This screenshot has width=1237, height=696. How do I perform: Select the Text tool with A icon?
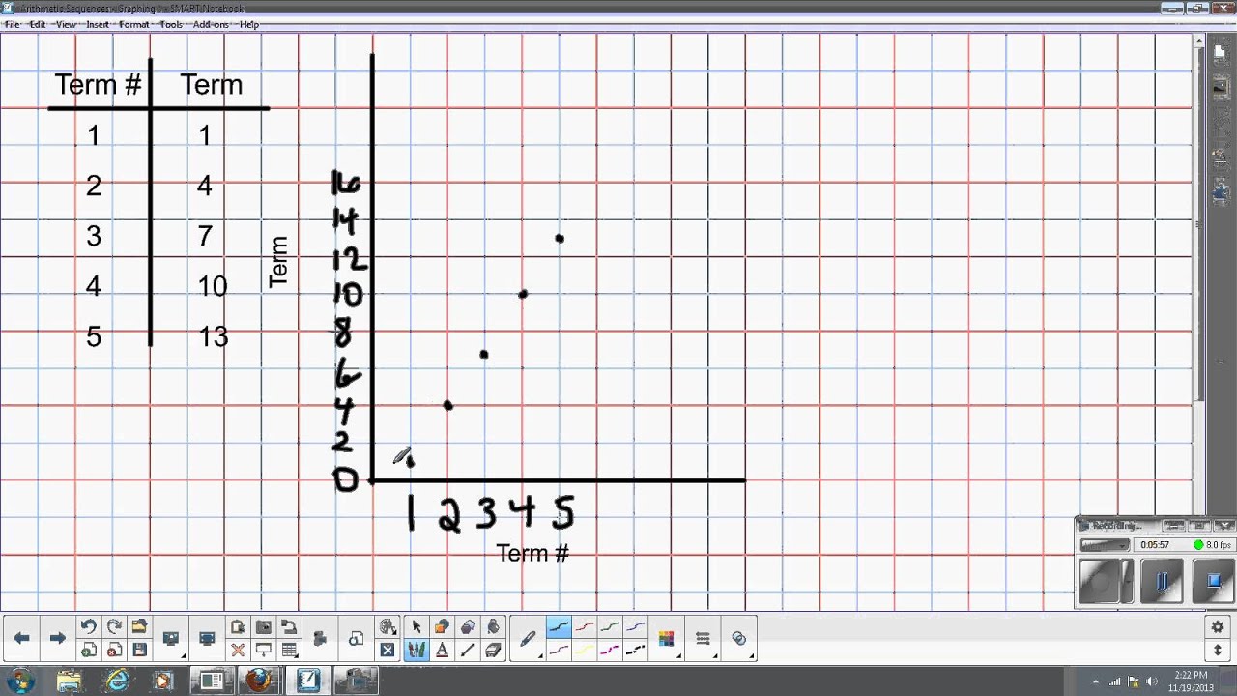(442, 650)
